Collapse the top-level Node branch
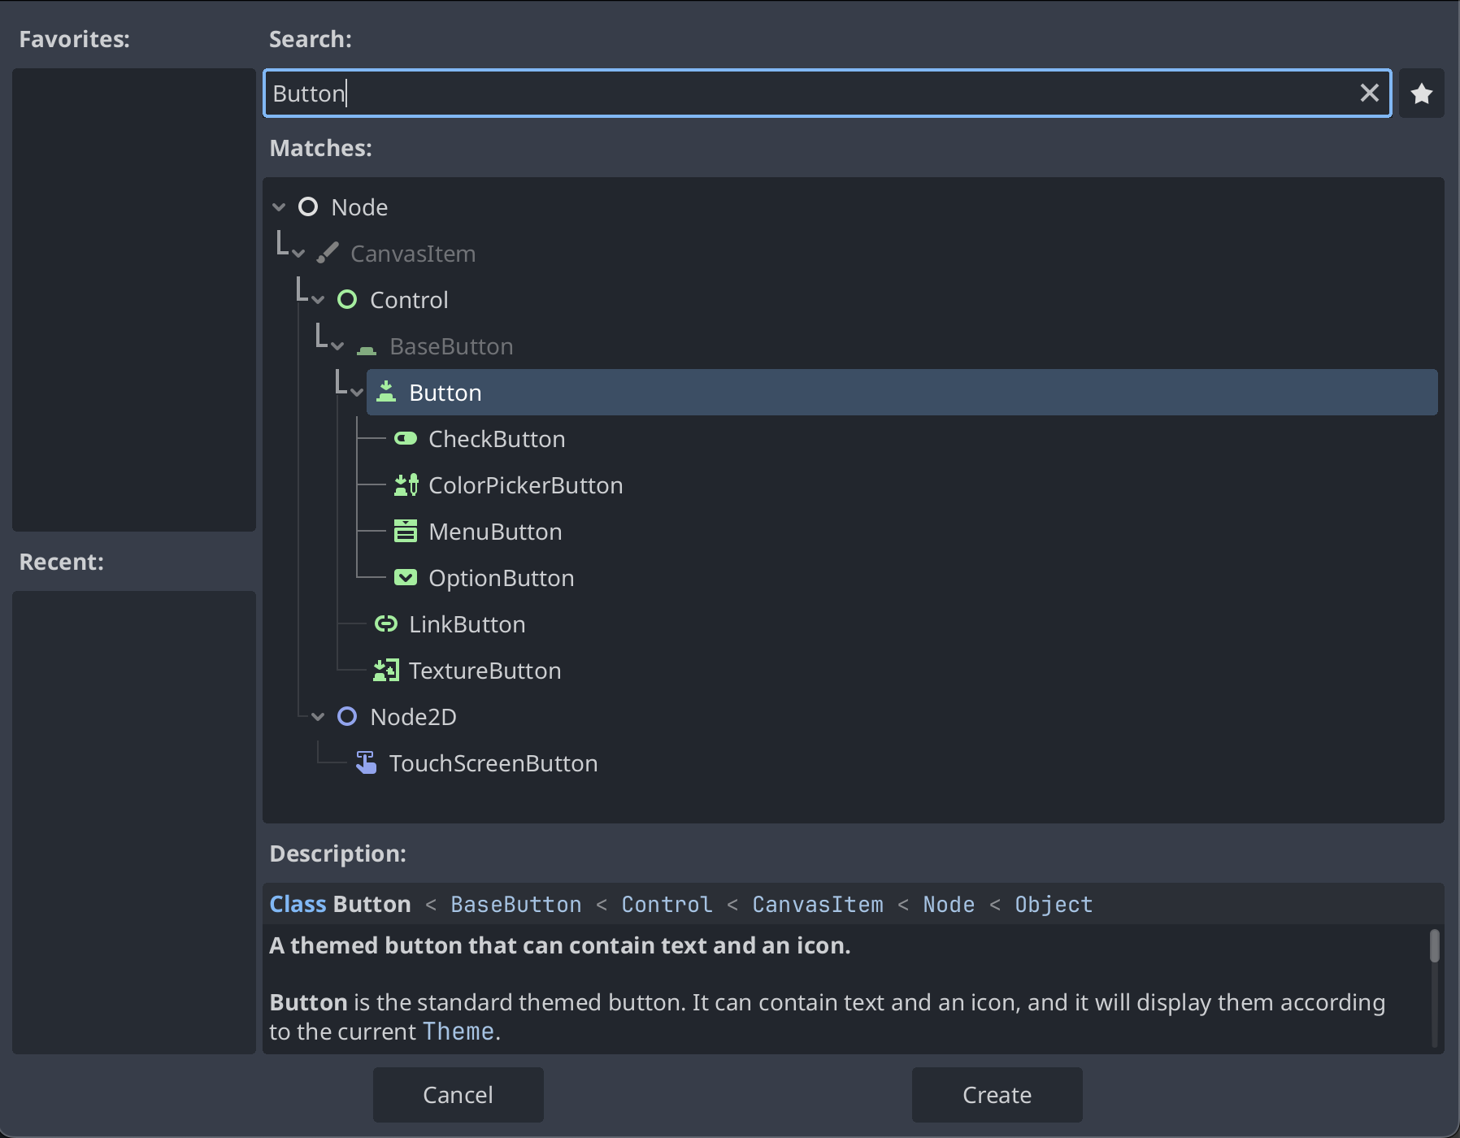1460x1138 pixels. point(279,206)
